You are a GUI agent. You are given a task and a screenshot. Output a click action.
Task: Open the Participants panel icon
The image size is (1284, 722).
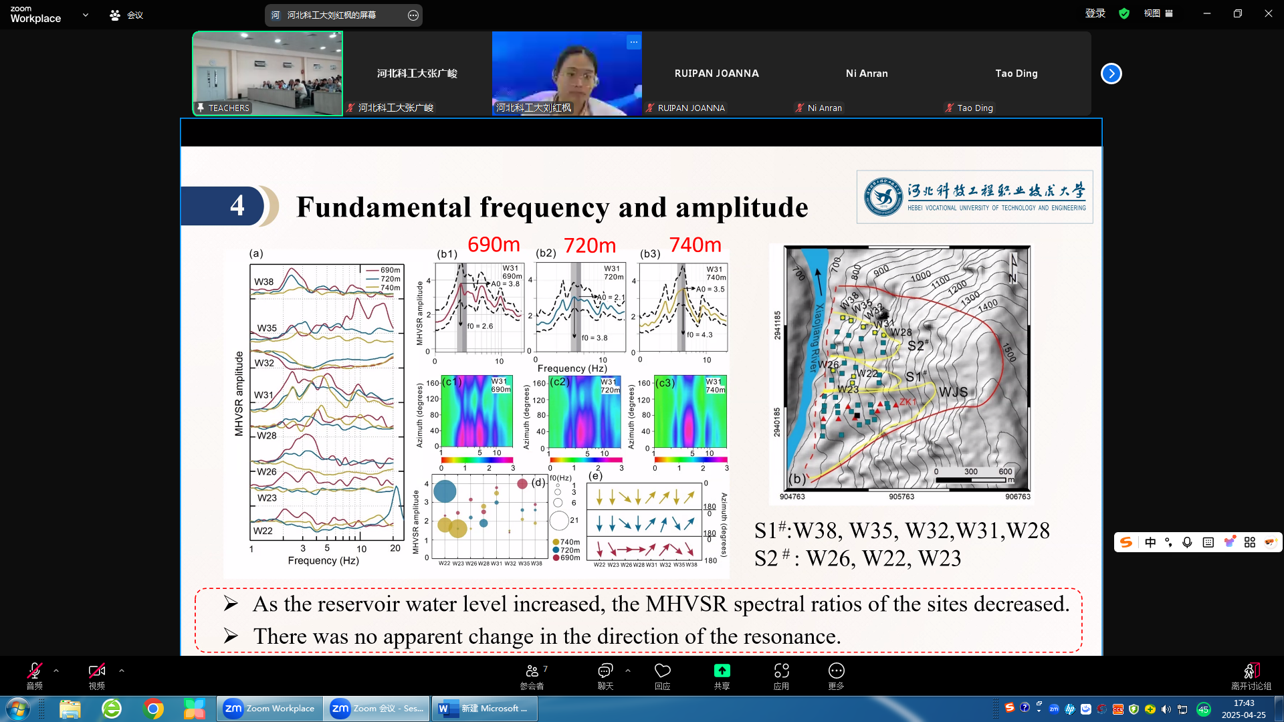532,671
